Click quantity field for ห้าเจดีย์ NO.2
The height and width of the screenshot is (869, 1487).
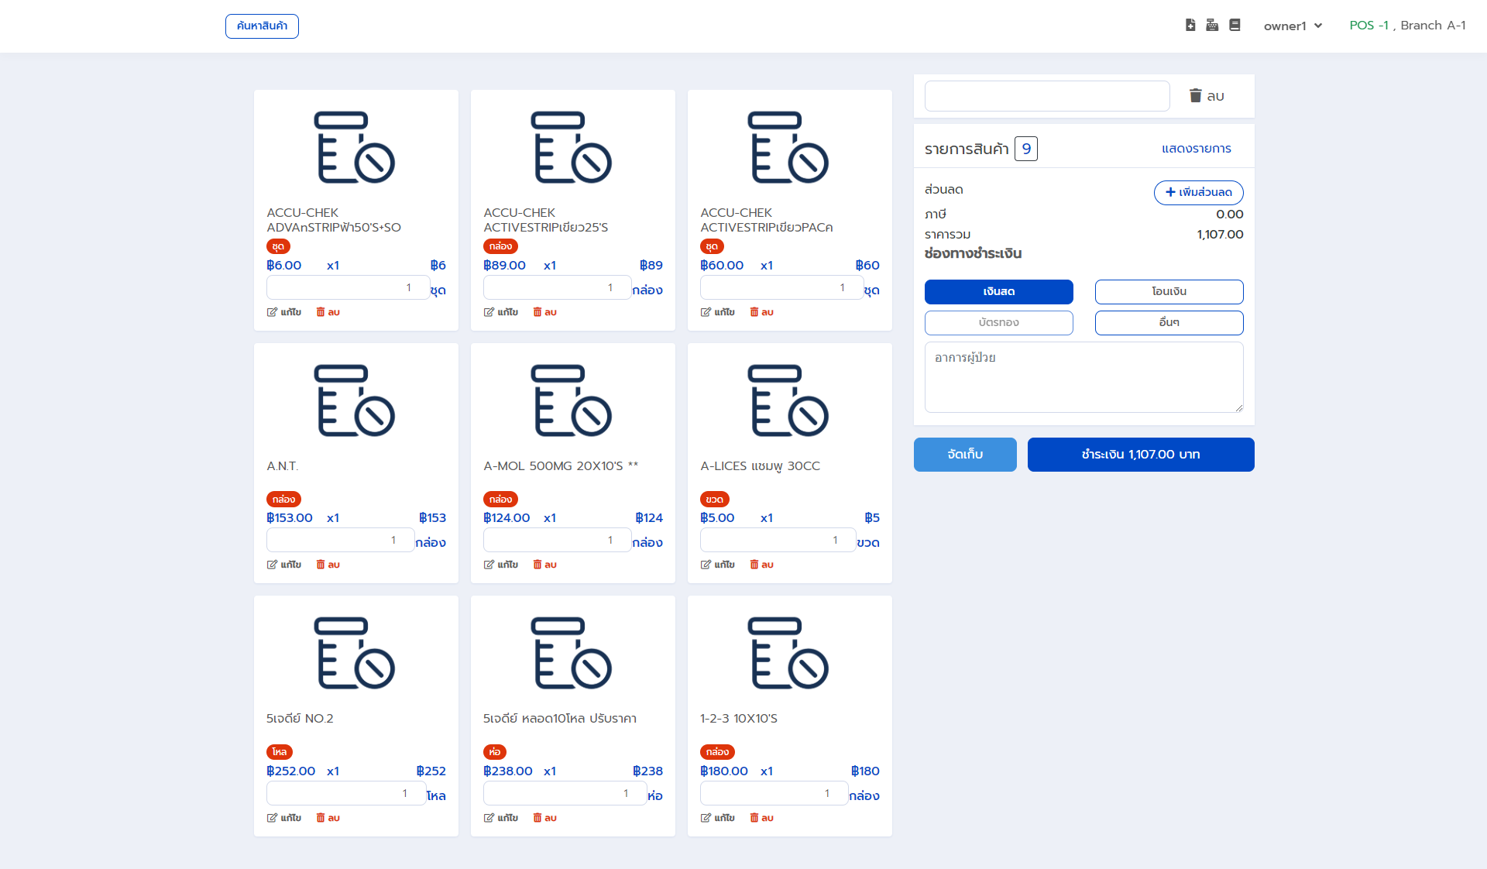point(345,793)
